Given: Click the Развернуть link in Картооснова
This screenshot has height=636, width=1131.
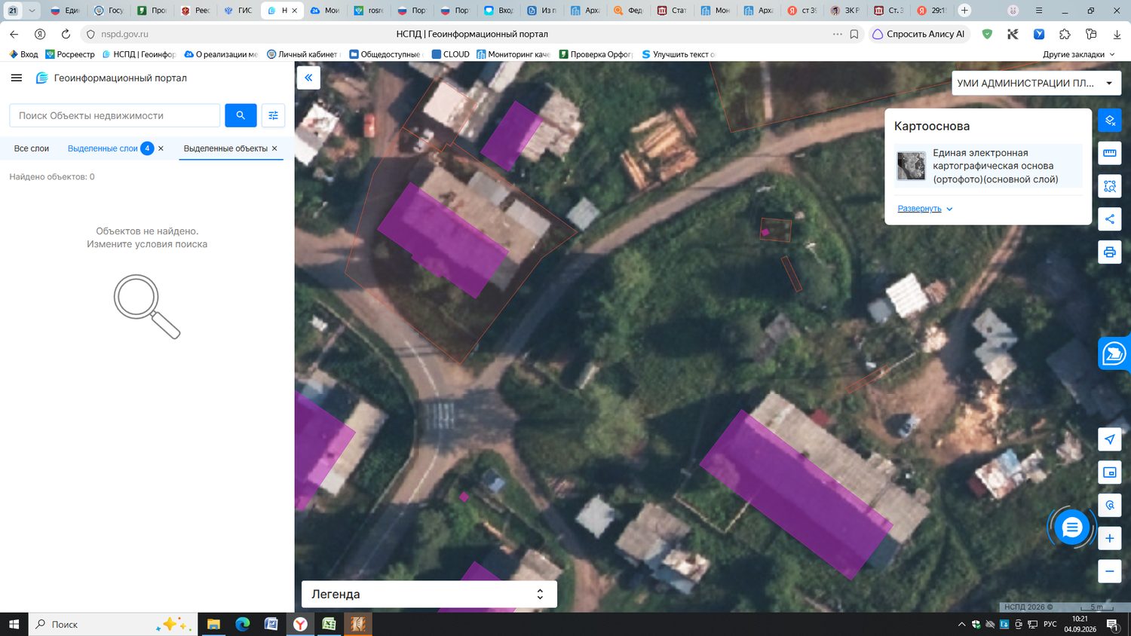Looking at the screenshot, I should point(925,209).
